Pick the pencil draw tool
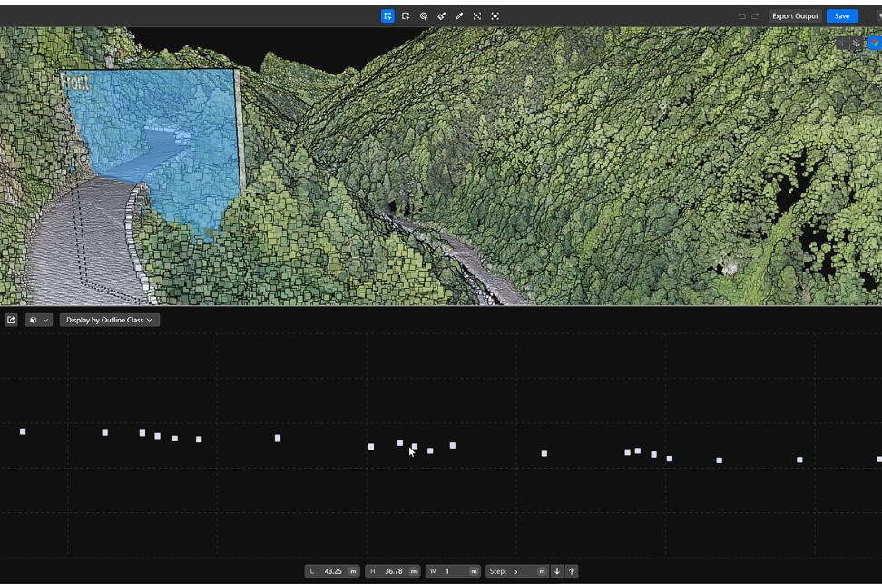The width and height of the screenshot is (882, 584). [x=459, y=16]
